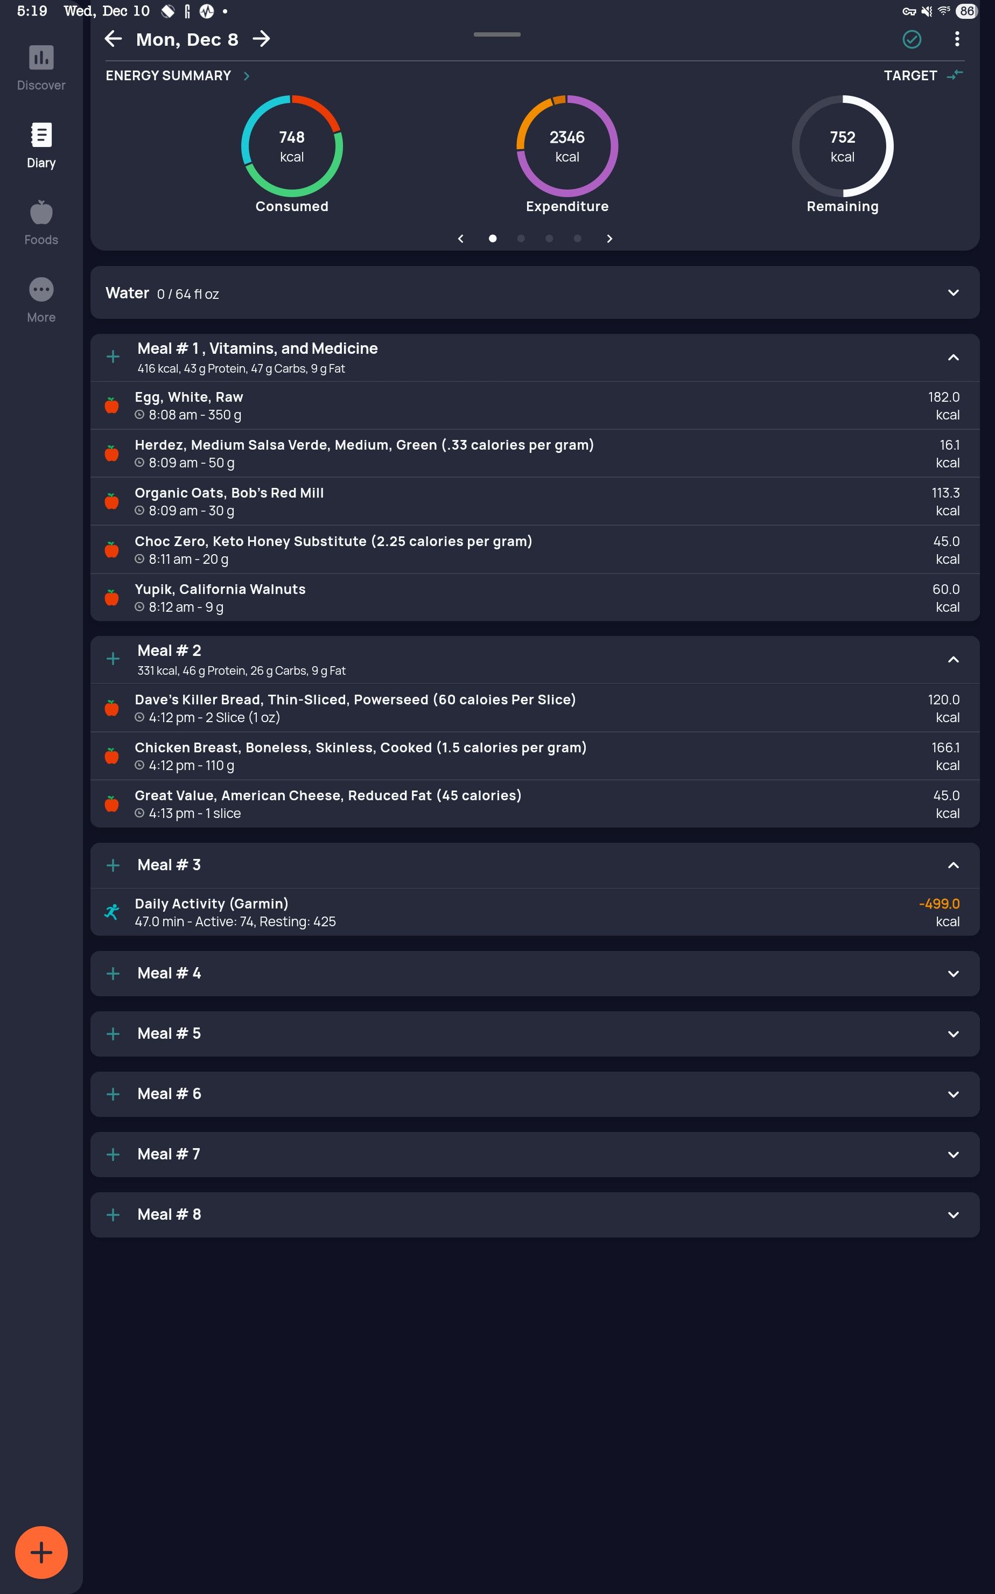This screenshot has width=995, height=1594.
Task: Go to next day with forward arrow
Action: point(261,39)
